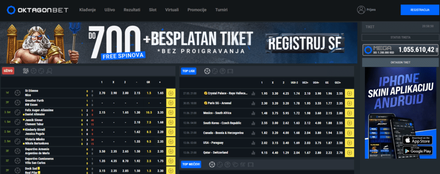Screen dimensions: 440x174
Task: Open Canada - Bosnia & Herzegovina match
Action: tap(223, 133)
